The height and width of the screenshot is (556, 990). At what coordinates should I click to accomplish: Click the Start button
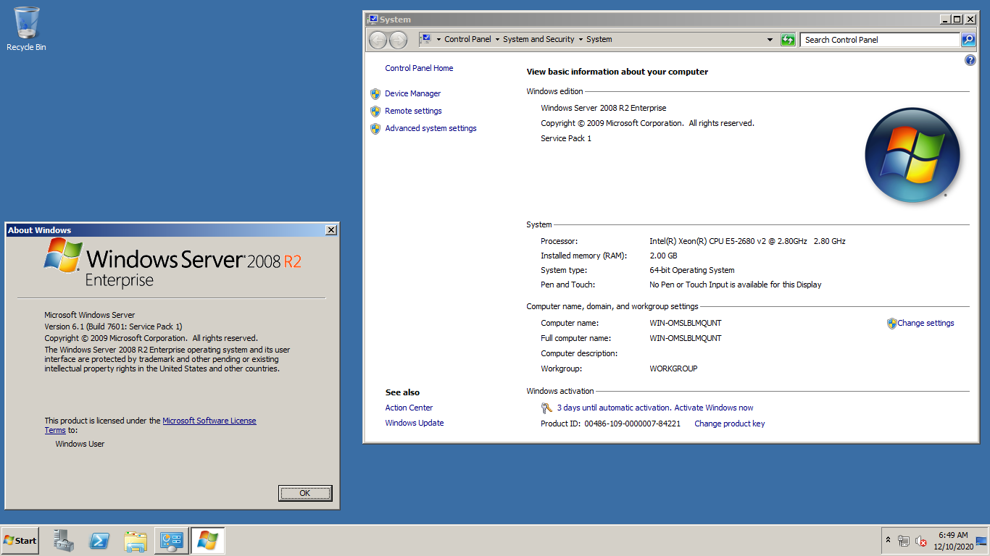tap(20, 541)
